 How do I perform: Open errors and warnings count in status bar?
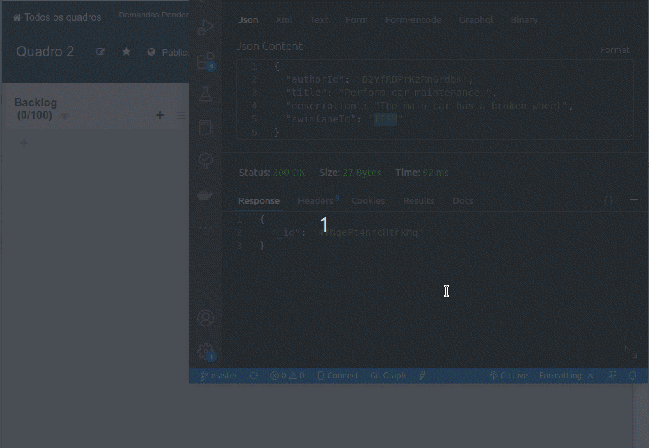[x=287, y=376]
